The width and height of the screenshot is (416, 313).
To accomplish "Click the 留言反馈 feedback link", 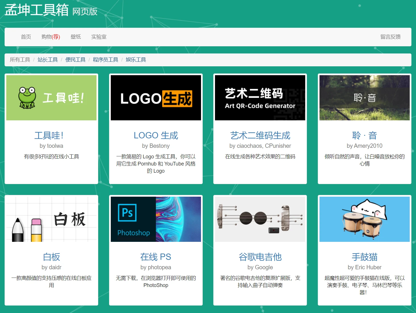I will pos(390,37).
